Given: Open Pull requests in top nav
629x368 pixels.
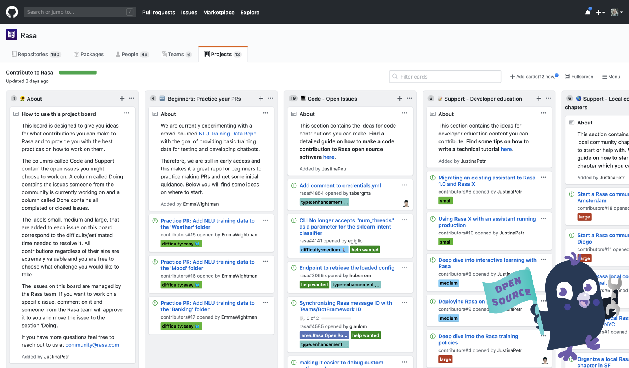Looking at the screenshot, I should pyautogui.click(x=158, y=12).
